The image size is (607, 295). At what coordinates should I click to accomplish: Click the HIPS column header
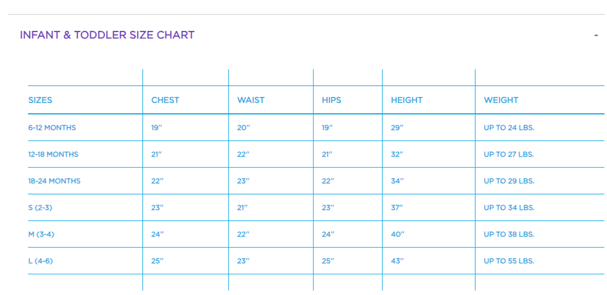(x=331, y=100)
